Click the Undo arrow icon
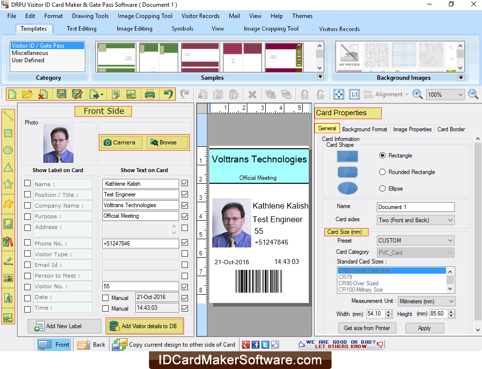 (x=168, y=94)
